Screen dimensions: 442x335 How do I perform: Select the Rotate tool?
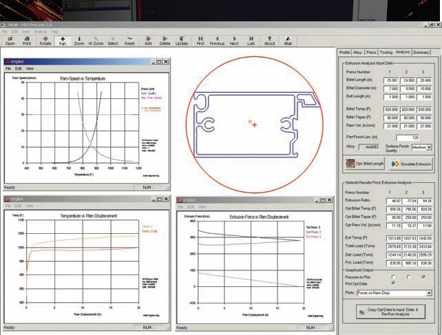(45, 41)
